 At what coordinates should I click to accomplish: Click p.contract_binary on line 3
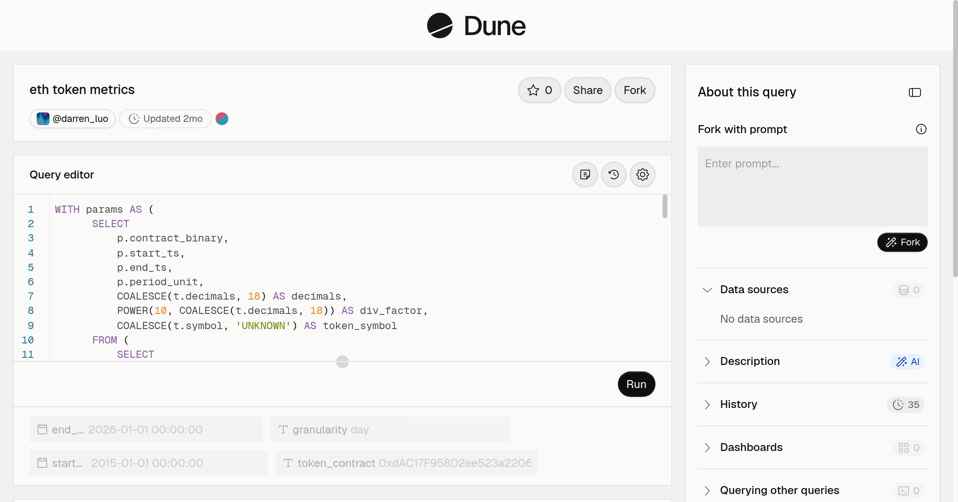(x=169, y=238)
